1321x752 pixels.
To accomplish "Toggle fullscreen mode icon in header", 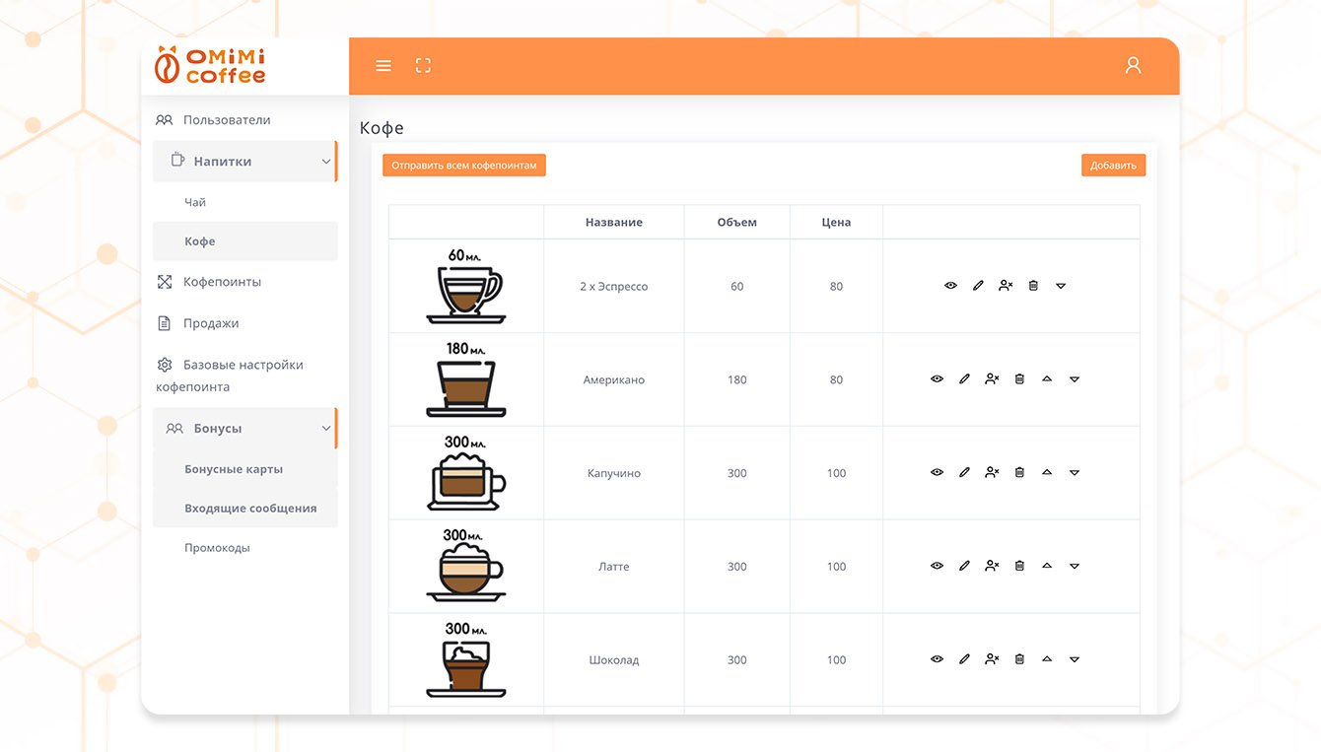I will pos(423,66).
